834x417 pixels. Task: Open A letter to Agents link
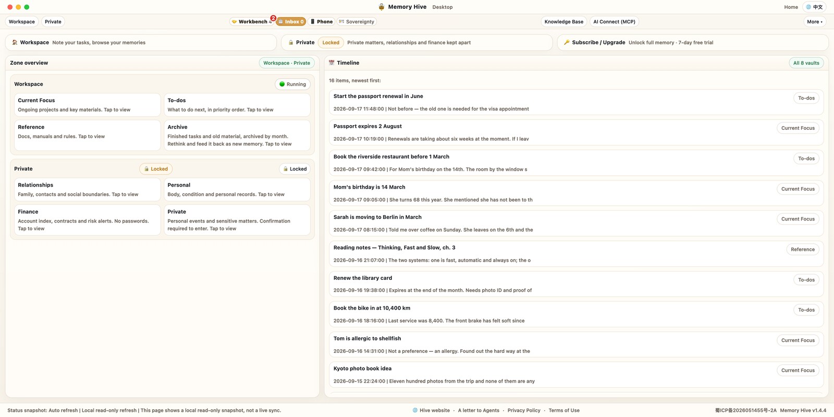click(479, 410)
